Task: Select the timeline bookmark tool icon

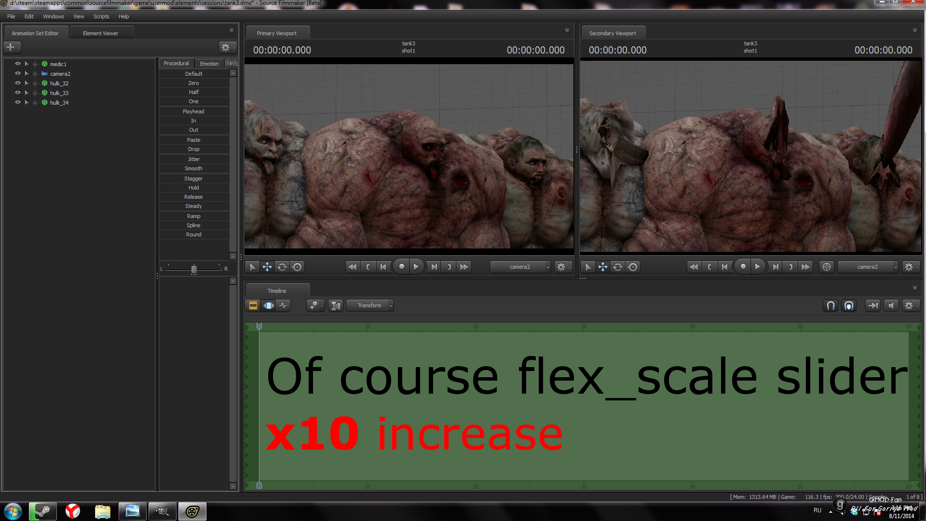Action: (x=315, y=305)
